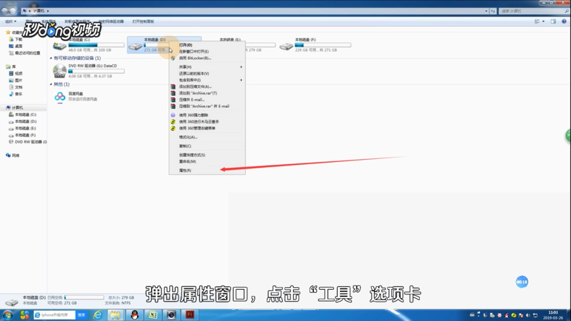This screenshot has width=571, height=321.
Task: Open the address bar history dropdown
Action: click(486, 11)
